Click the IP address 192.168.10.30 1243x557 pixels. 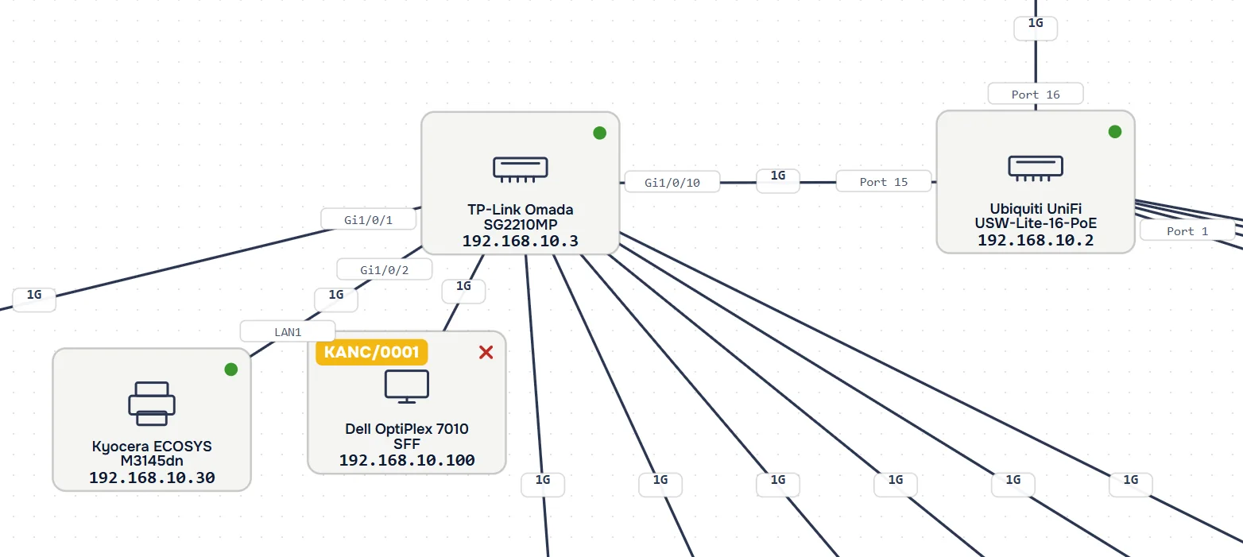click(152, 478)
